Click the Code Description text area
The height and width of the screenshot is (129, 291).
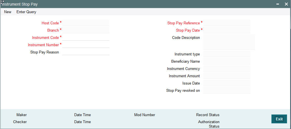pos(229,42)
